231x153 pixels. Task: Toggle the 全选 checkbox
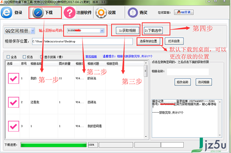click(8, 57)
